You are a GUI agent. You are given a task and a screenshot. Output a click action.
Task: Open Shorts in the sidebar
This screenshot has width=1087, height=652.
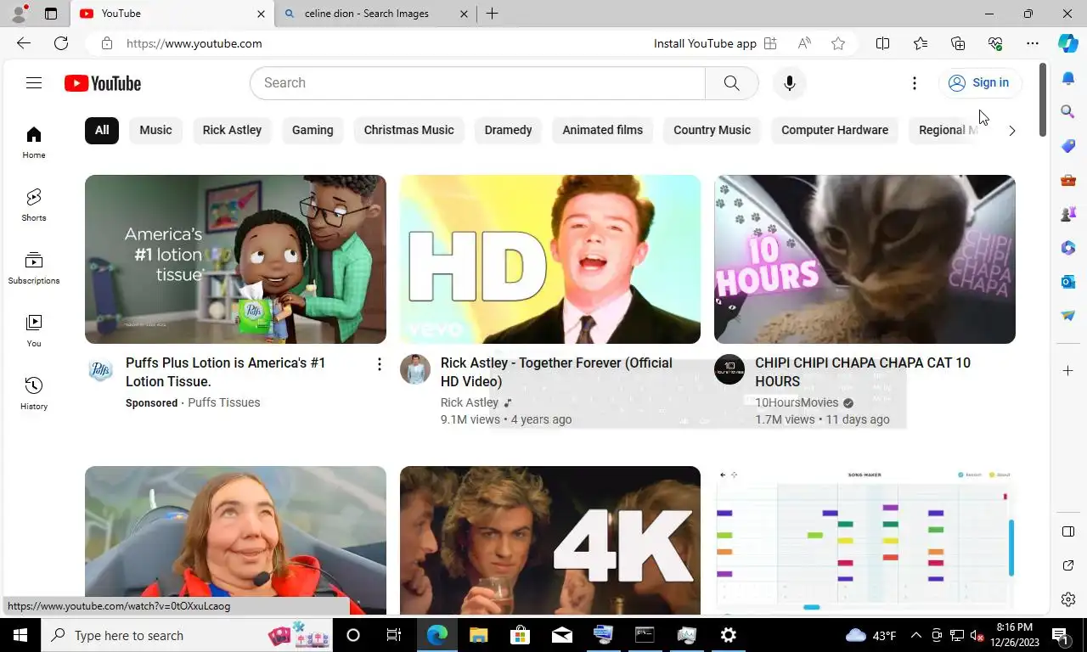34,205
